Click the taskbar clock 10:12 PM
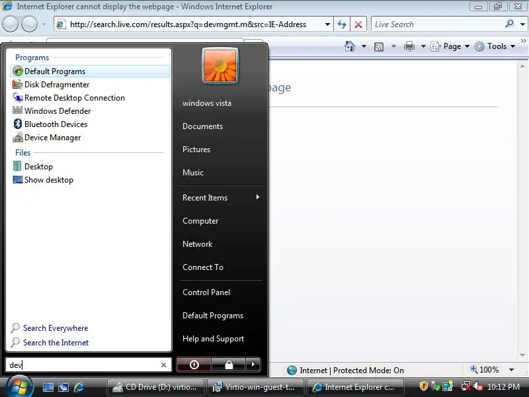 point(503,387)
